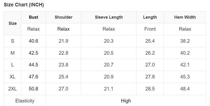Click the Elasticity row label
The image size is (210, 106).
tap(25, 101)
